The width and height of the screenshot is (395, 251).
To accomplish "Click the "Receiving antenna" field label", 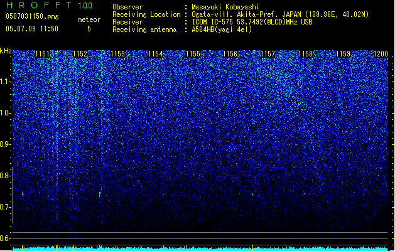I will [144, 29].
